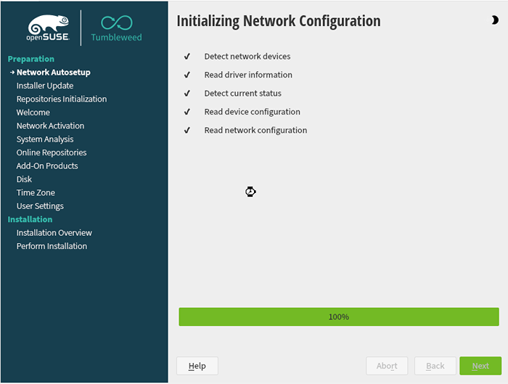The width and height of the screenshot is (508, 384).
Task: Select the Installation Overview step
Action: click(54, 233)
